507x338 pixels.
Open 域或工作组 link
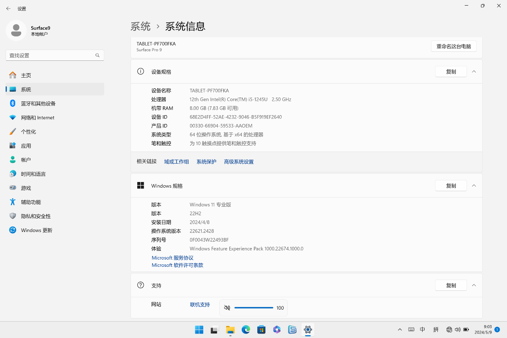176,162
